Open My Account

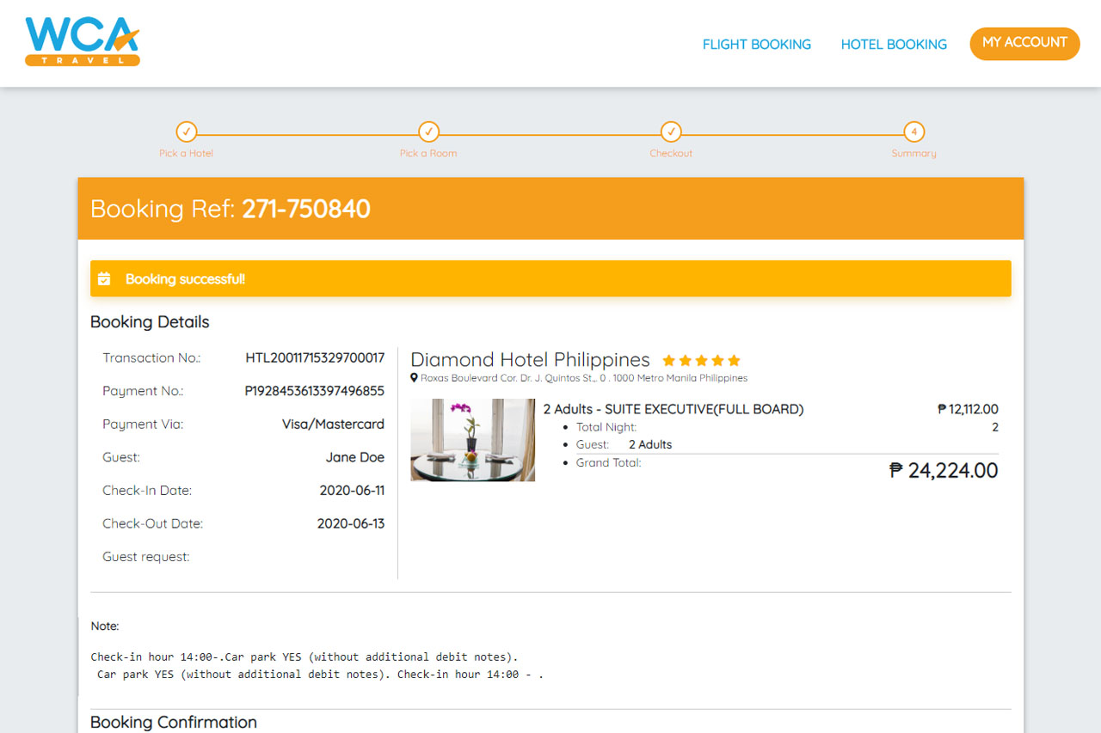click(x=1024, y=43)
